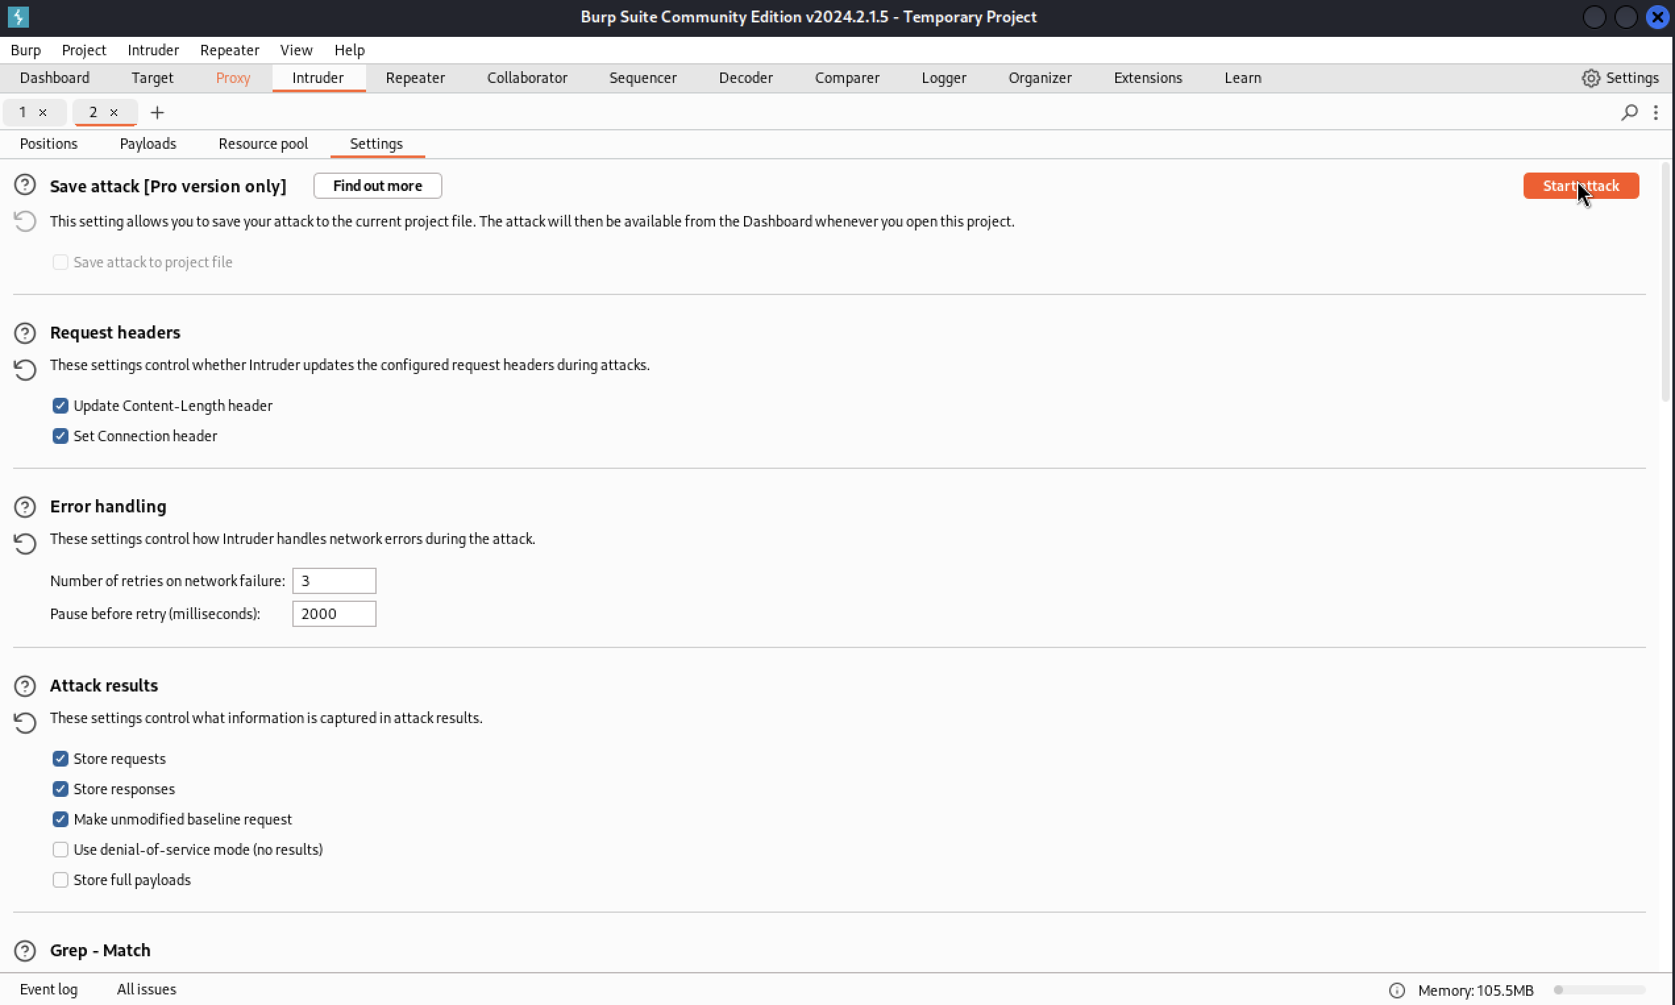Select Intruder attack tab 1
The image size is (1675, 1005).
point(23,113)
